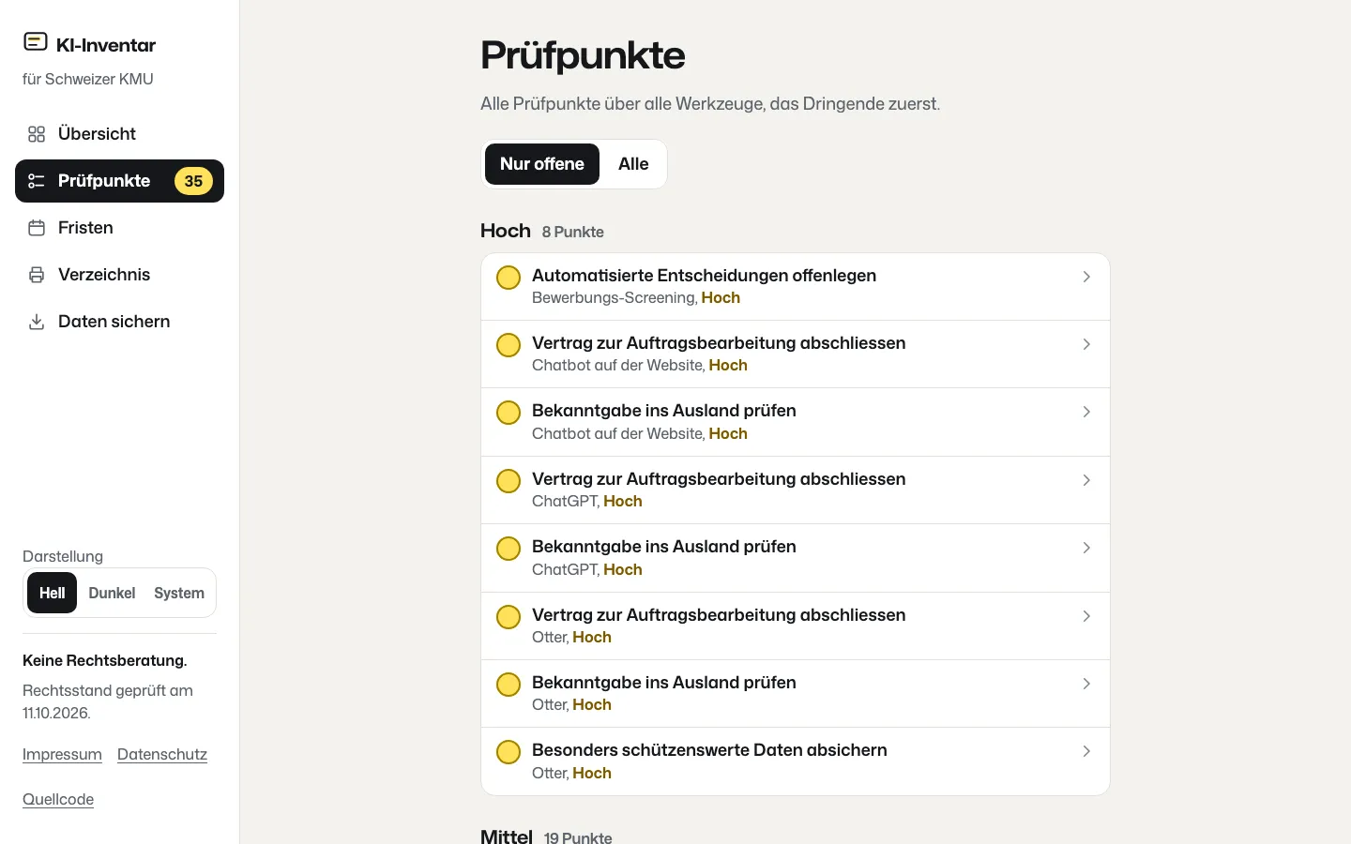Expand chevron for ChatGPT Vertrag zur Auftragsbearbeitung

point(1086,480)
